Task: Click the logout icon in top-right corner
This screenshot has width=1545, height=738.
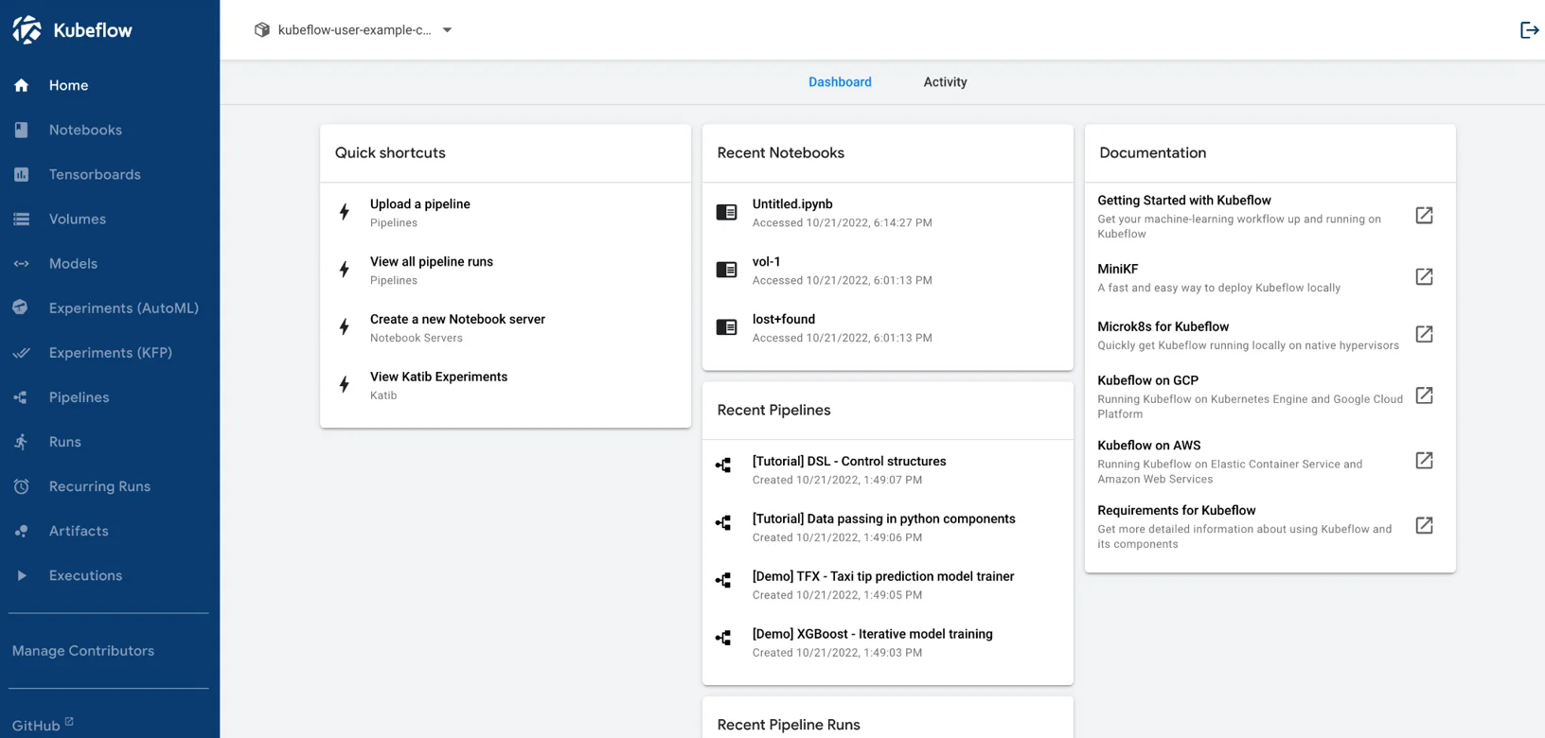Action: pyautogui.click(x=1528, y=30)
